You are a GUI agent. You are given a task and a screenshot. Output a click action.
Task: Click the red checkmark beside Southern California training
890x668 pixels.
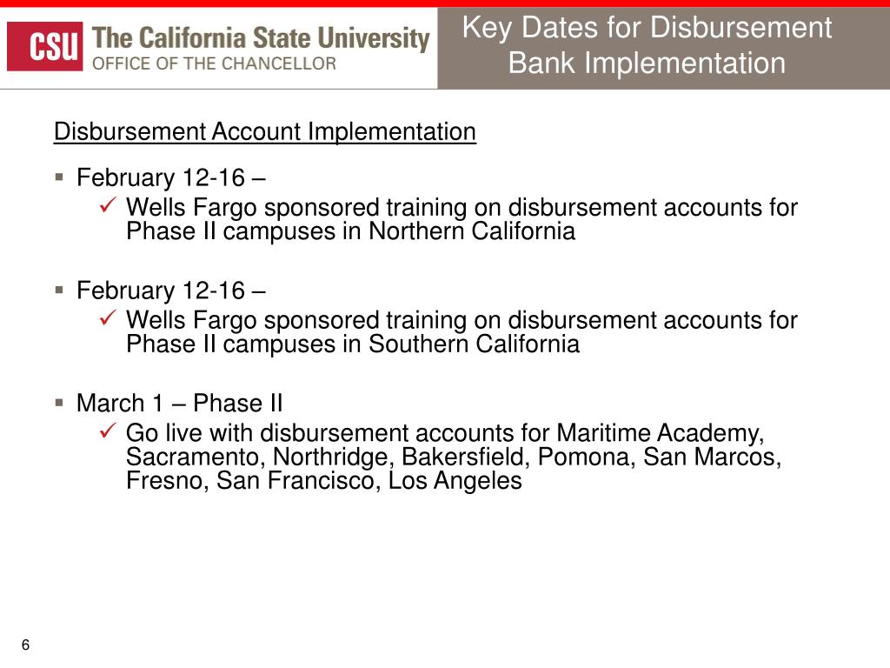(x=108, y=317)
